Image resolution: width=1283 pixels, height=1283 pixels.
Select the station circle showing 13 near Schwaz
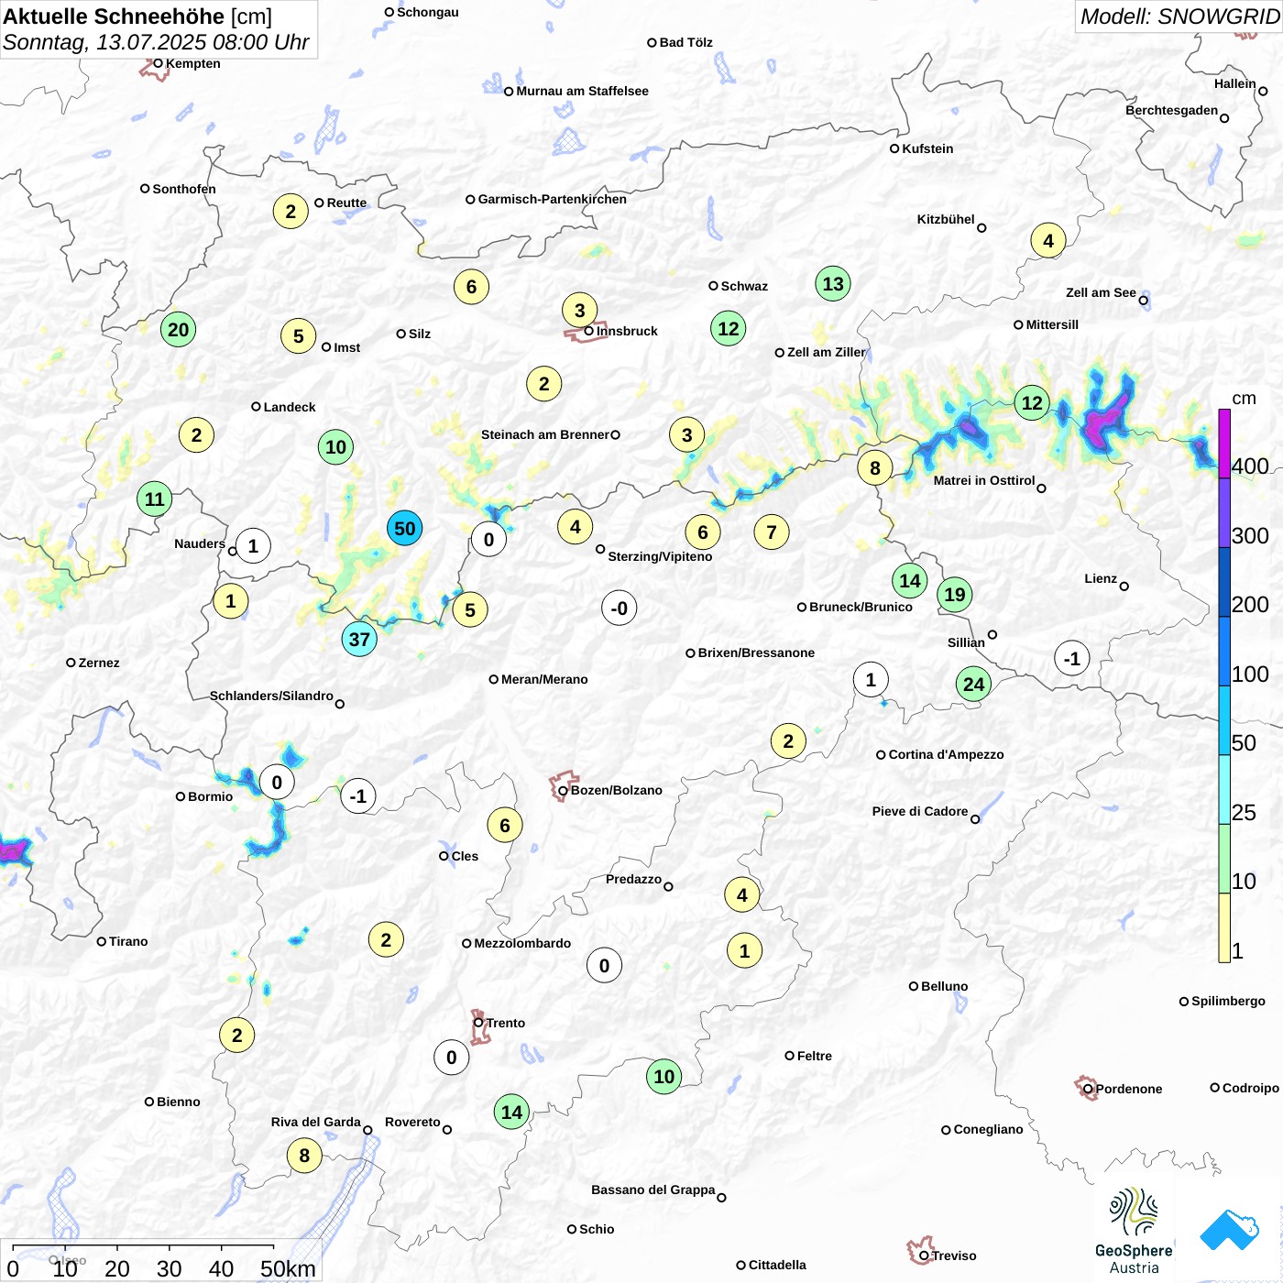coord(833,283)
